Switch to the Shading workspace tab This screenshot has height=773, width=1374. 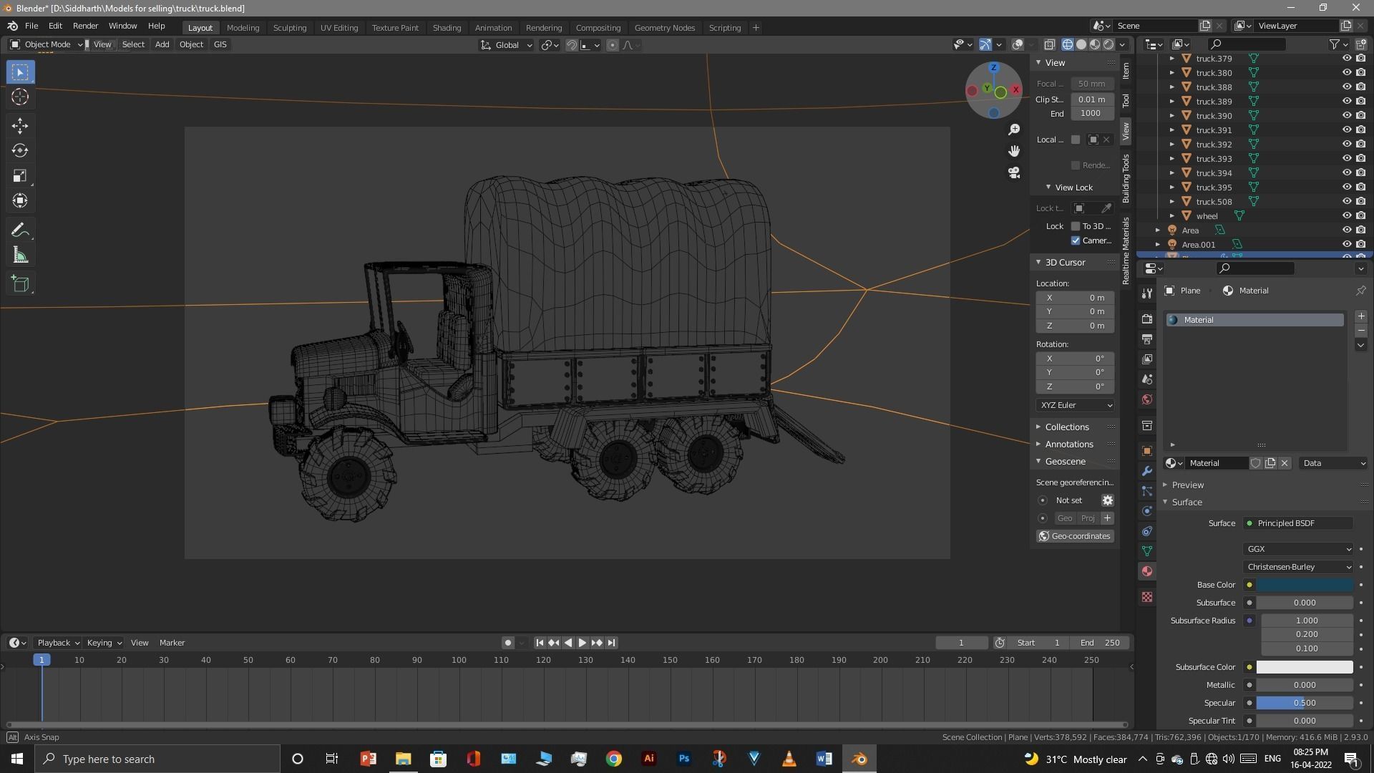pos(447,28)
